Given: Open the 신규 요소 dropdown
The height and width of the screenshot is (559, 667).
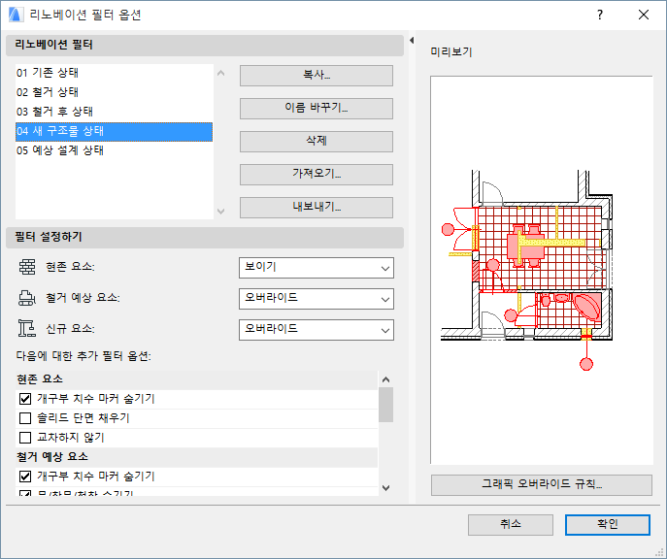Looking at the screenshot, I should pyautogui.click(x=317, y=330).
